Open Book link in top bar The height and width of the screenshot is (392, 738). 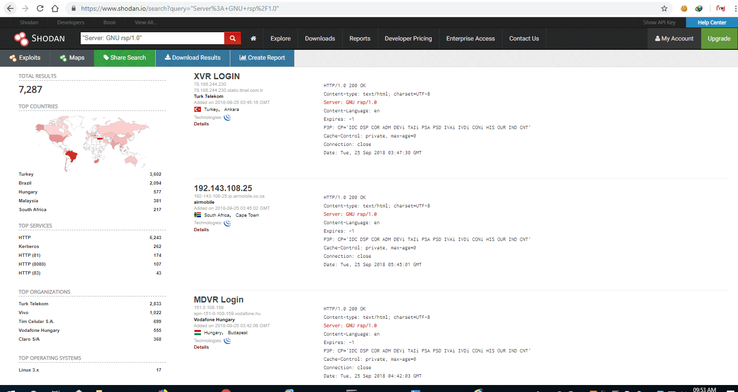pos(110,22)
